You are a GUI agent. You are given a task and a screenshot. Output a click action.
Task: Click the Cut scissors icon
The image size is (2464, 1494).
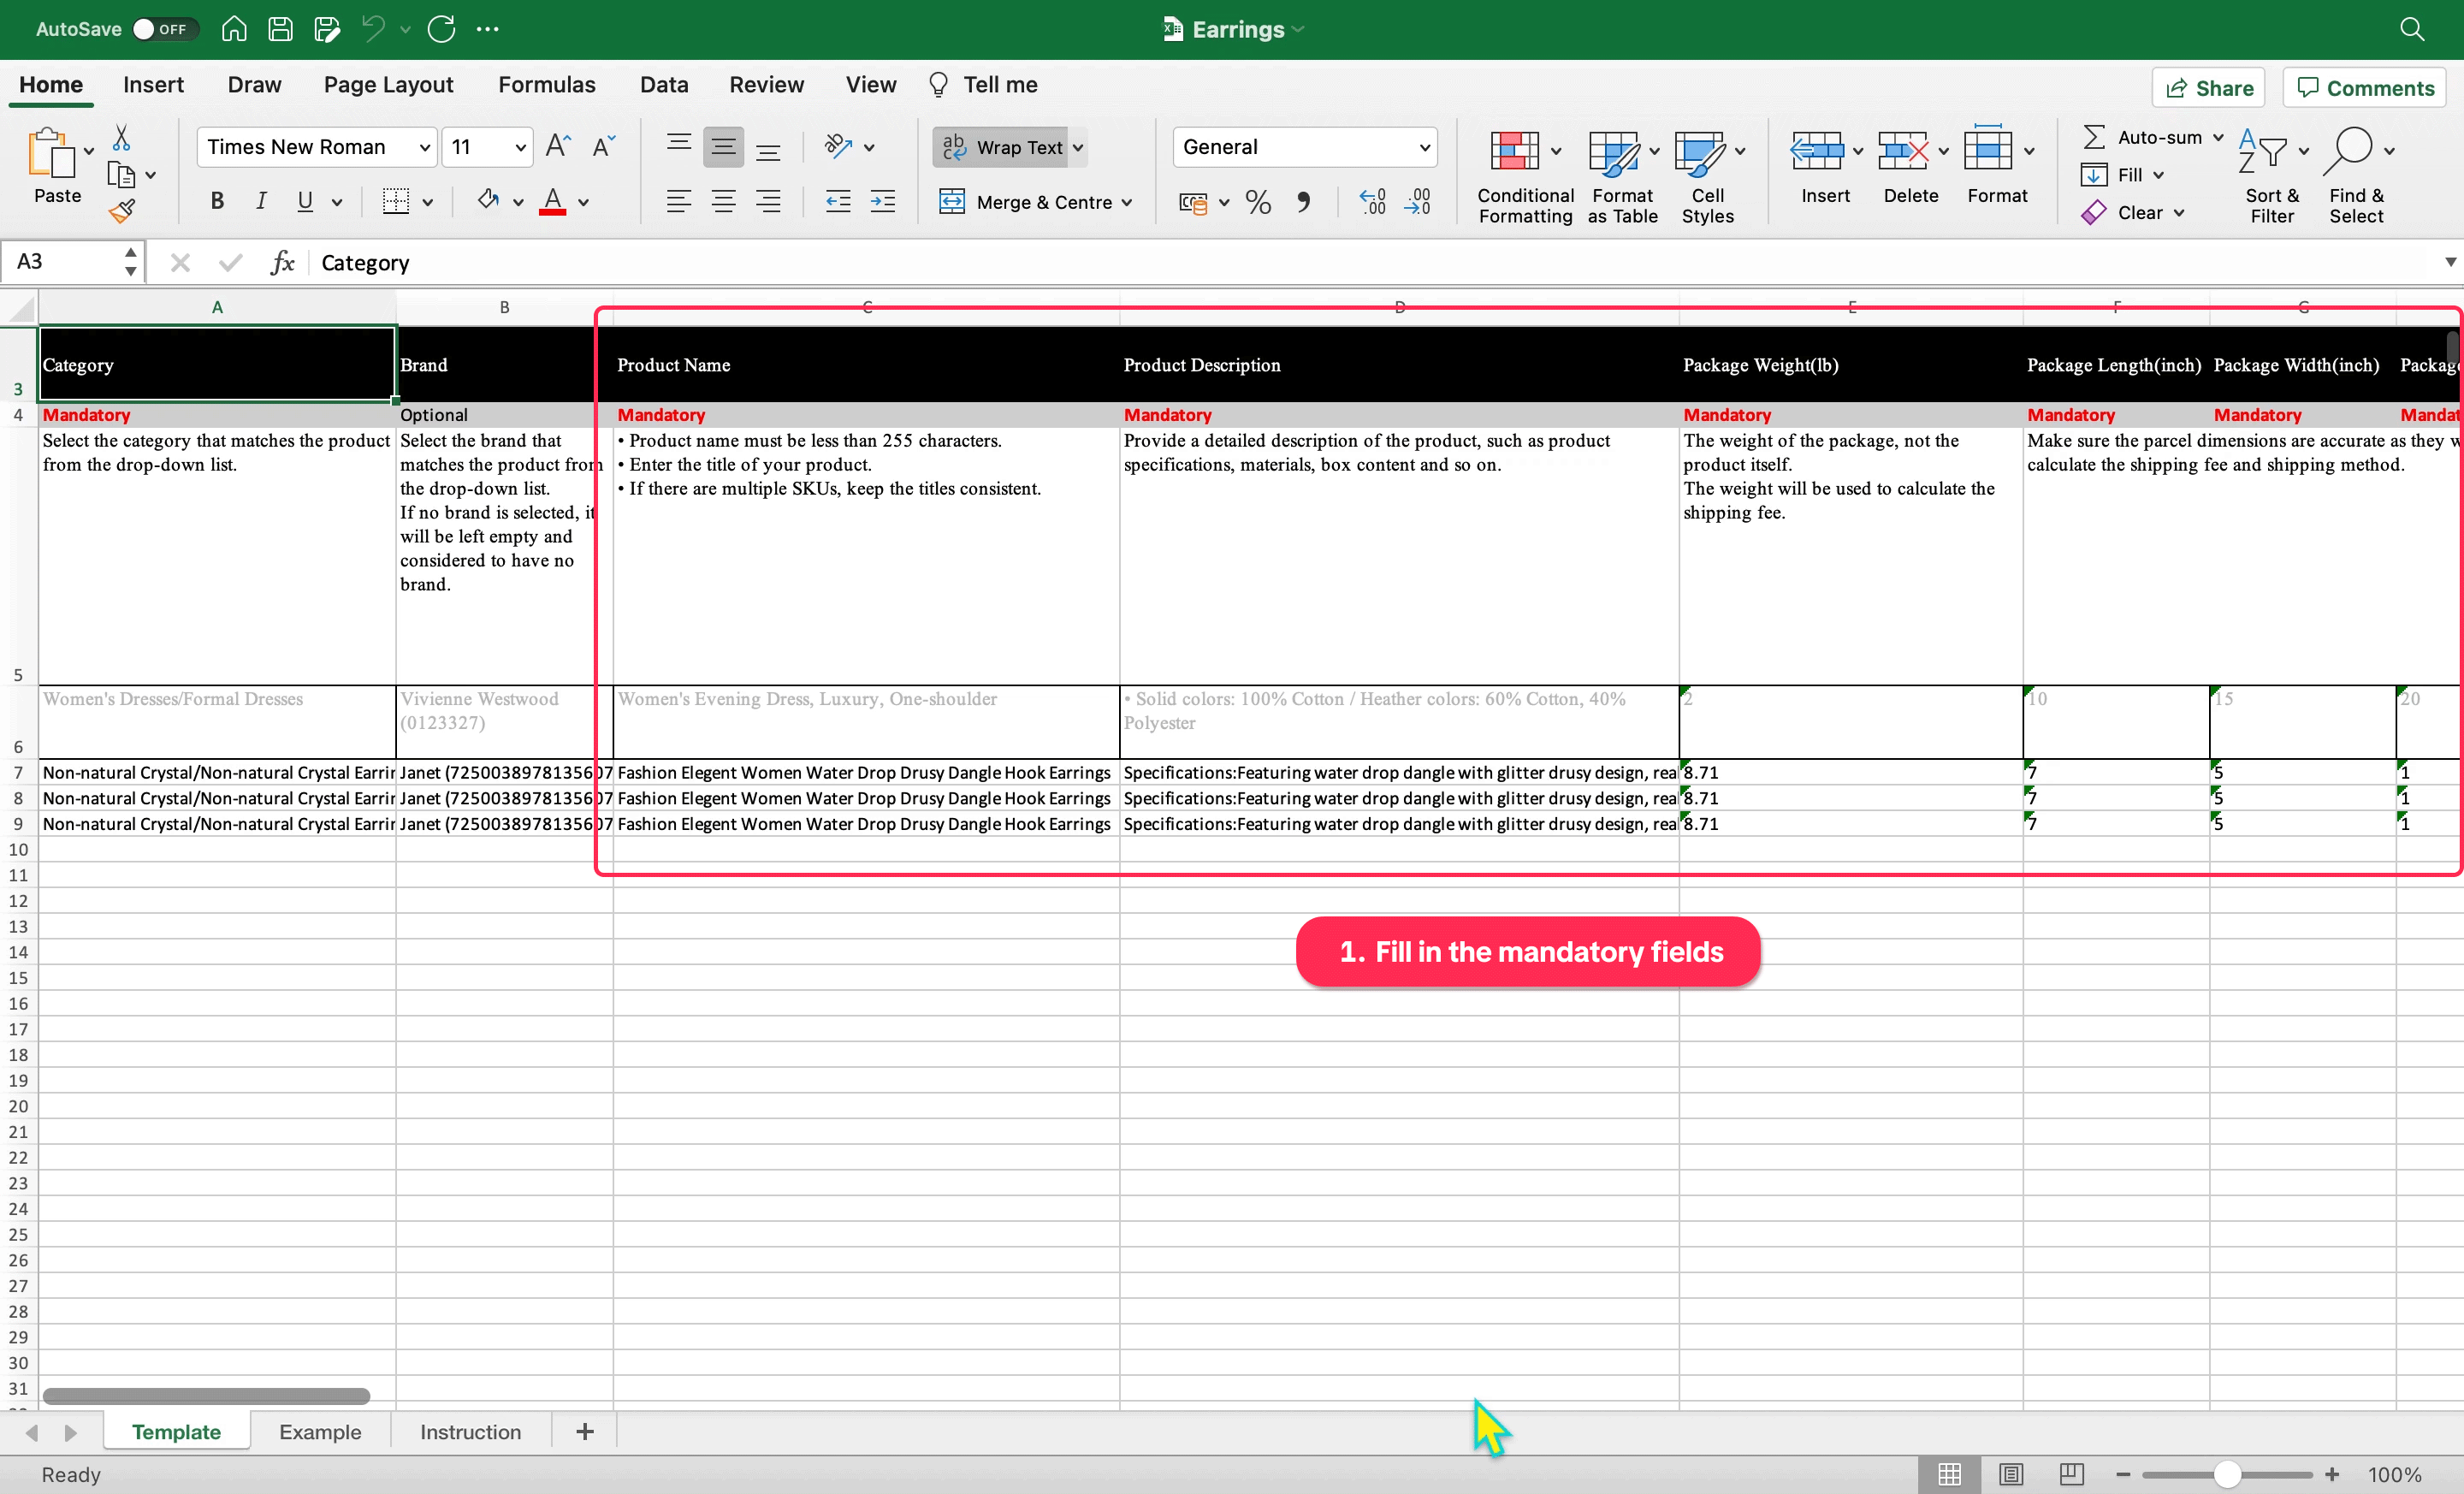click(x=121, y=137)
